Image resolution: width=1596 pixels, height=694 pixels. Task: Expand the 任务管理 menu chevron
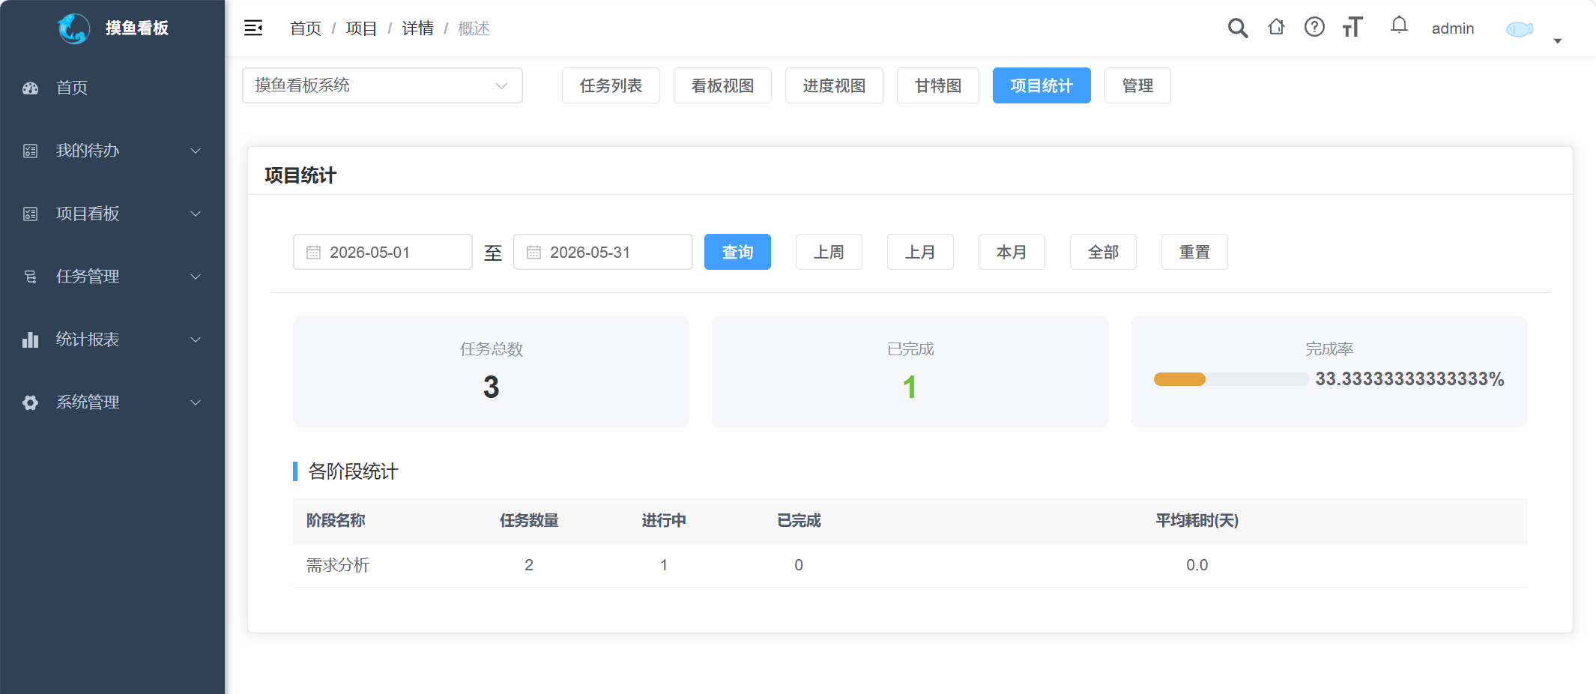(x=196, y=277)
